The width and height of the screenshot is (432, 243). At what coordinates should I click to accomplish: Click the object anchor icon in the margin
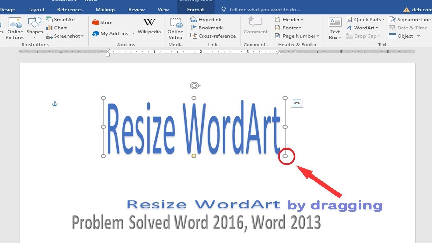pyautogui.click(x=55, y=104)
